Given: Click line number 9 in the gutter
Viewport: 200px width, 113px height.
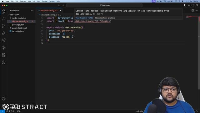Looking at the screenshot, I should 42,43.
